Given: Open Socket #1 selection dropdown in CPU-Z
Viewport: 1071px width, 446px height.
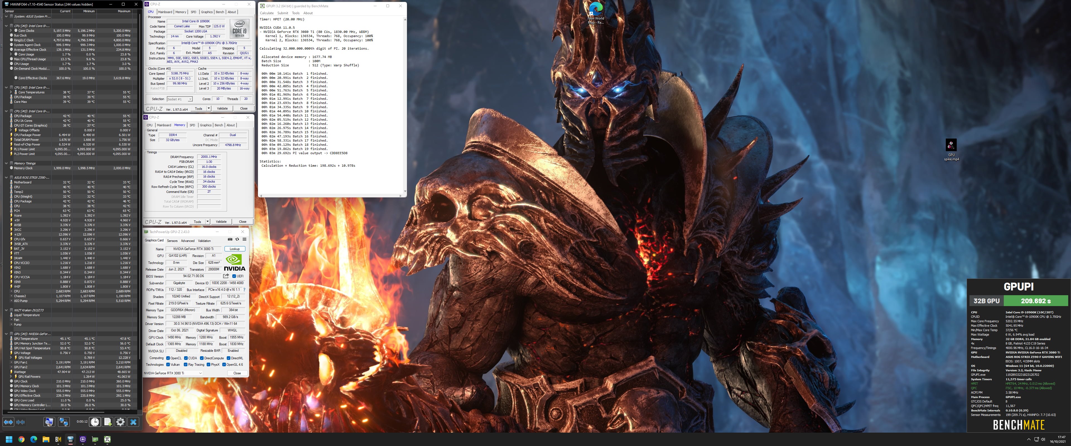Looking at the screenshot, I should click(180, 99).
